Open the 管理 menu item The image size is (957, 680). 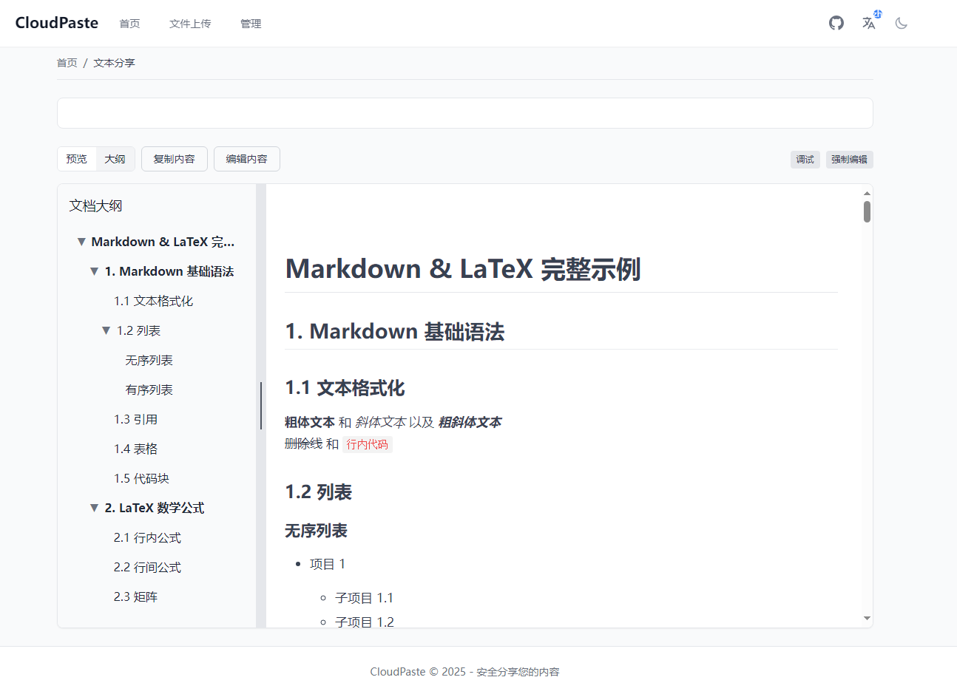(x=251, y=23)
